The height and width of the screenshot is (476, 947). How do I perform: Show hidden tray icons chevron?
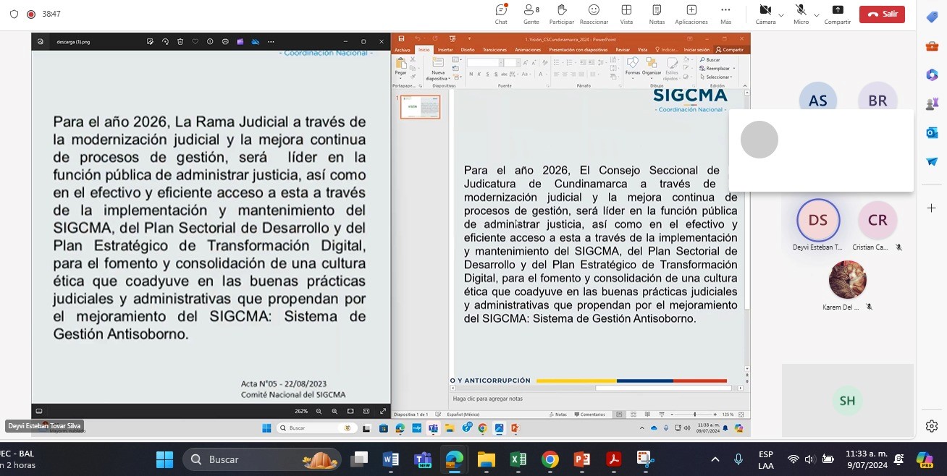pyautogui.click(x=715, y=459)
